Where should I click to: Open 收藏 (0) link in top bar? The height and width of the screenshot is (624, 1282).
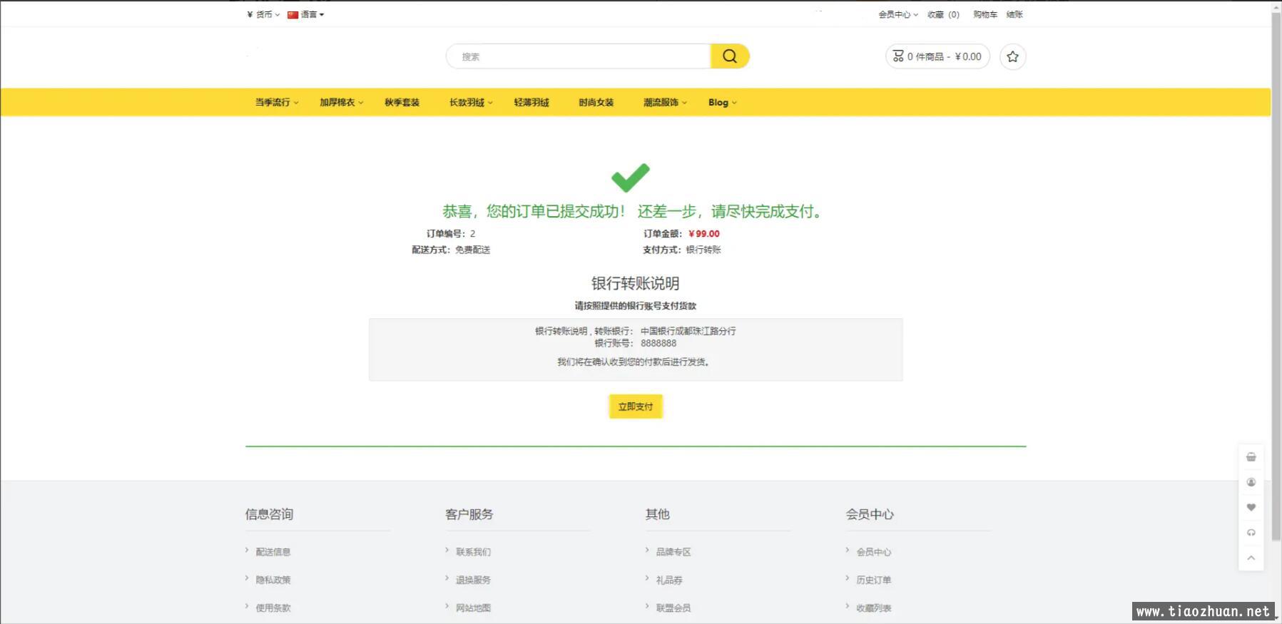click(943, 14)
